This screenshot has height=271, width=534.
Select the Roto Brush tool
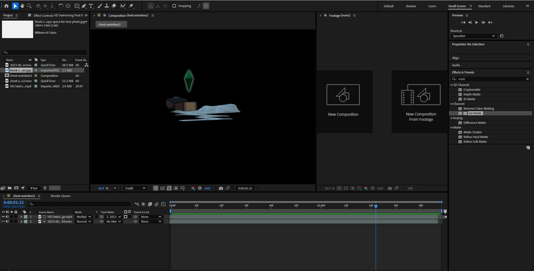[x=123, y=6]
